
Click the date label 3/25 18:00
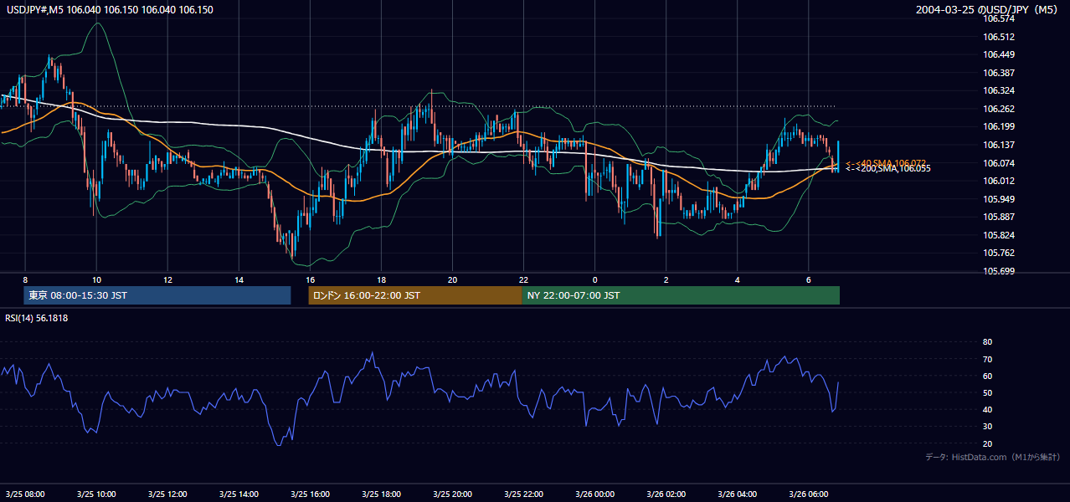click(382, 494)
